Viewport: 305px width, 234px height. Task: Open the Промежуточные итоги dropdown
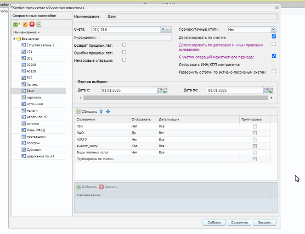click(273, 29)
